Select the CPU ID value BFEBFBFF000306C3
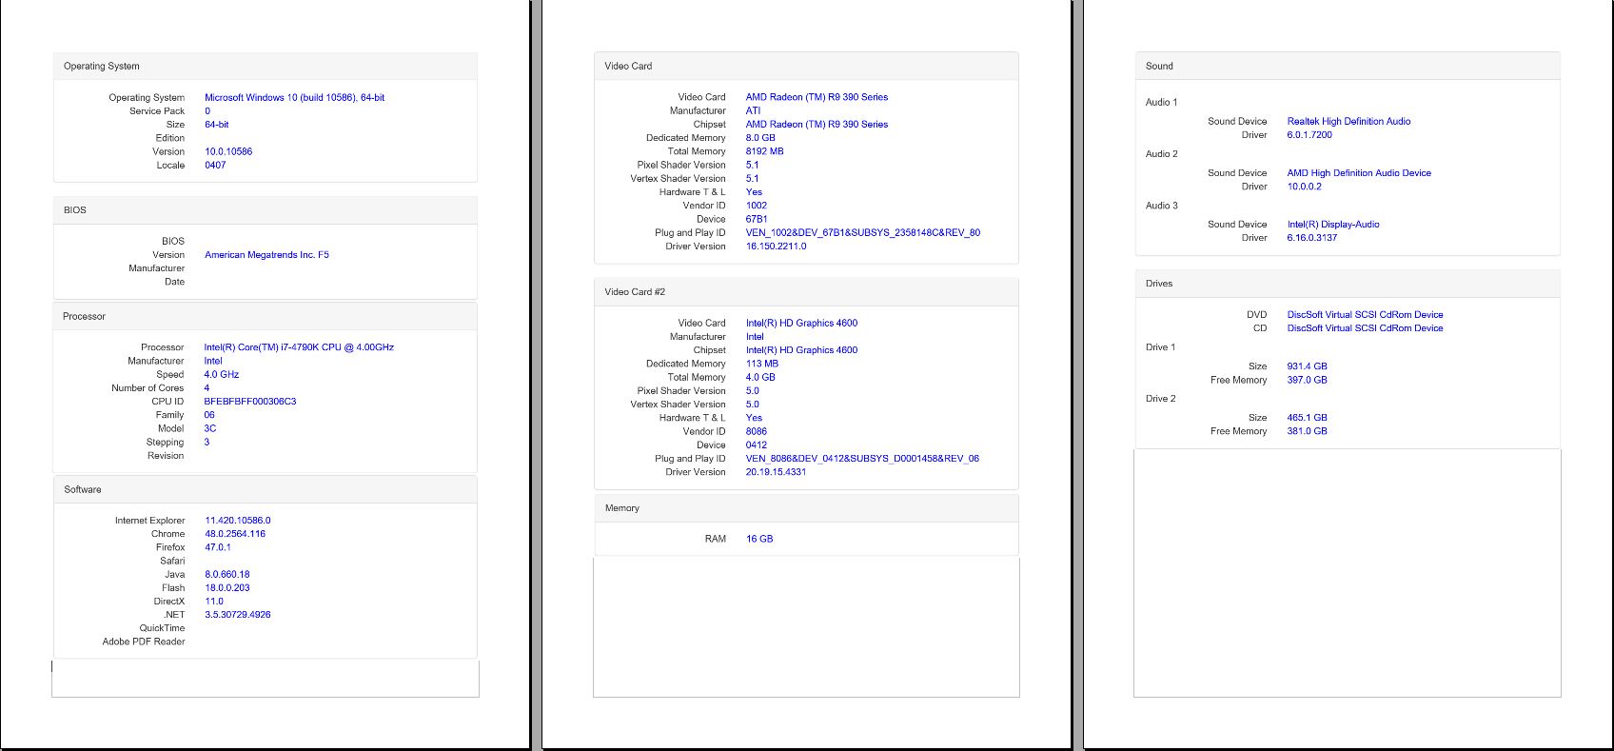The image size is (1614, 751). point(249,402)
